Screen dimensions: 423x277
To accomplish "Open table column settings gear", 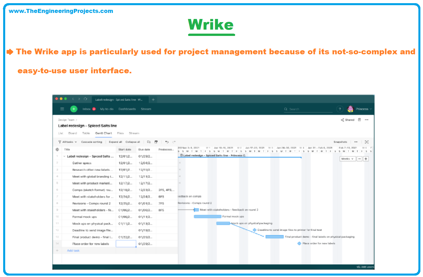I will pyautogui.click(x=57, y=149).
